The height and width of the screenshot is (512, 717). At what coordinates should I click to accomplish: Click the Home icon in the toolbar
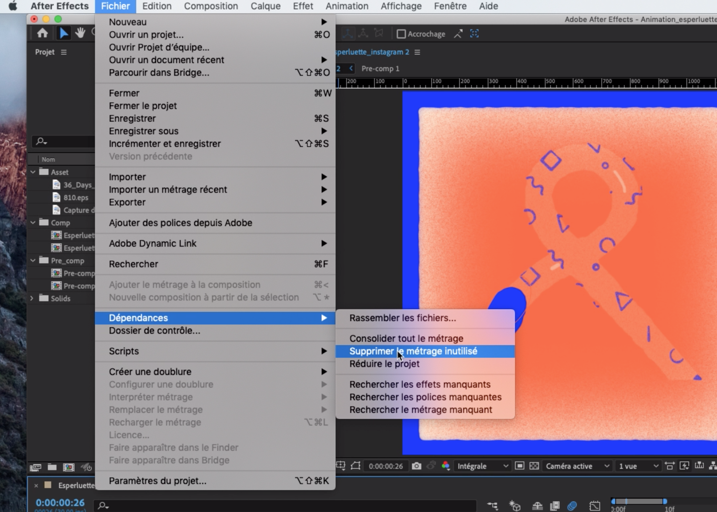(x=43, y=33)
